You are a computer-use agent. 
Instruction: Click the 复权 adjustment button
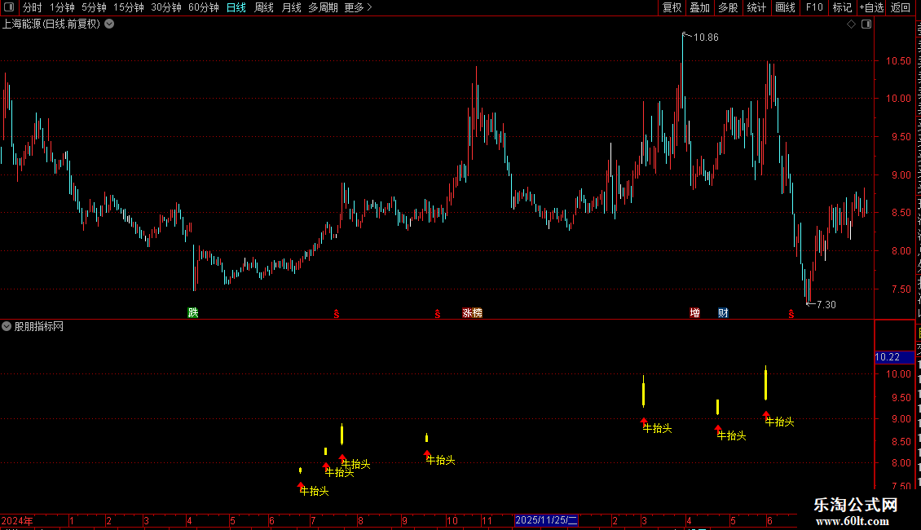(672, 7)
